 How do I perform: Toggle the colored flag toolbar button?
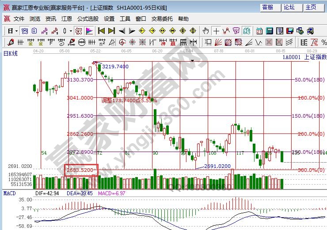[89, 31]
